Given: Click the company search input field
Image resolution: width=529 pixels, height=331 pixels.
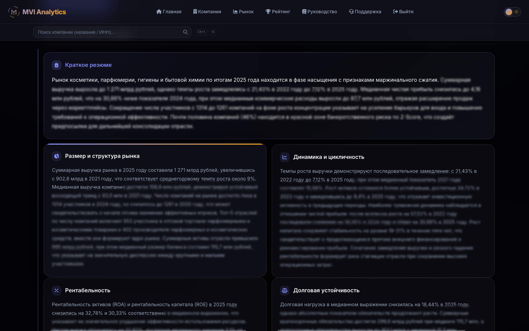Looking at the screenshot, I should pyautogui.click(x=112, y=32).
